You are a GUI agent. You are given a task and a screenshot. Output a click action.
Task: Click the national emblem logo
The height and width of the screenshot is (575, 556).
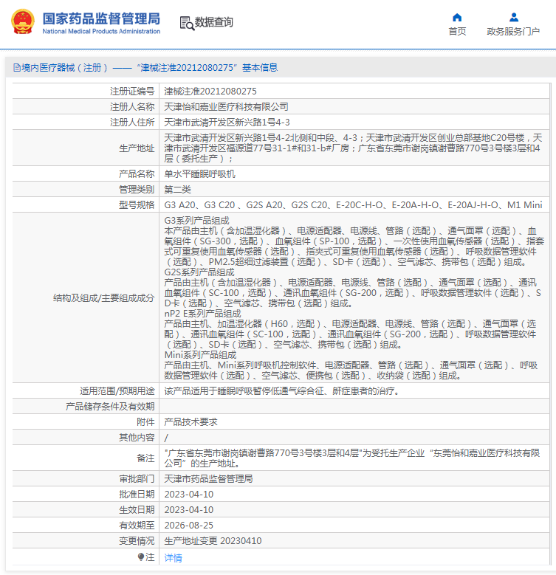[x=23, y=21]
